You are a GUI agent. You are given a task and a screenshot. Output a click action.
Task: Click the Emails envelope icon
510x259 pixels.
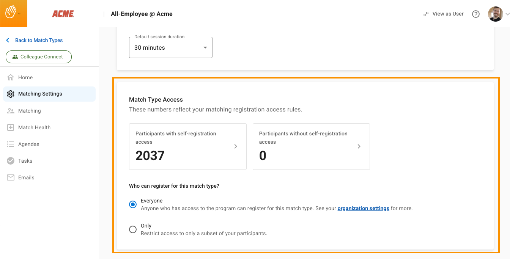pyautogui.click(x=11, y=177)
